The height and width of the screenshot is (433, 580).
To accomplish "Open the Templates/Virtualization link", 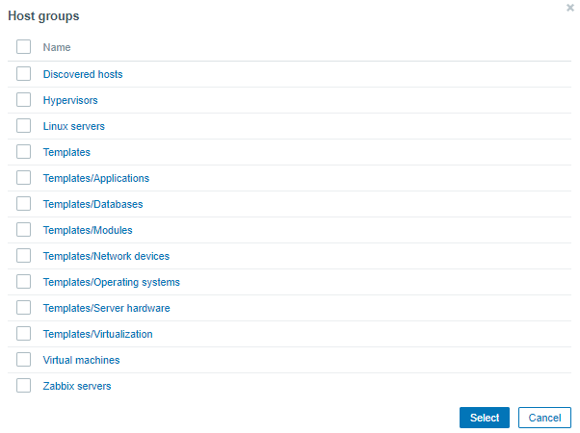I will (98, 334).
